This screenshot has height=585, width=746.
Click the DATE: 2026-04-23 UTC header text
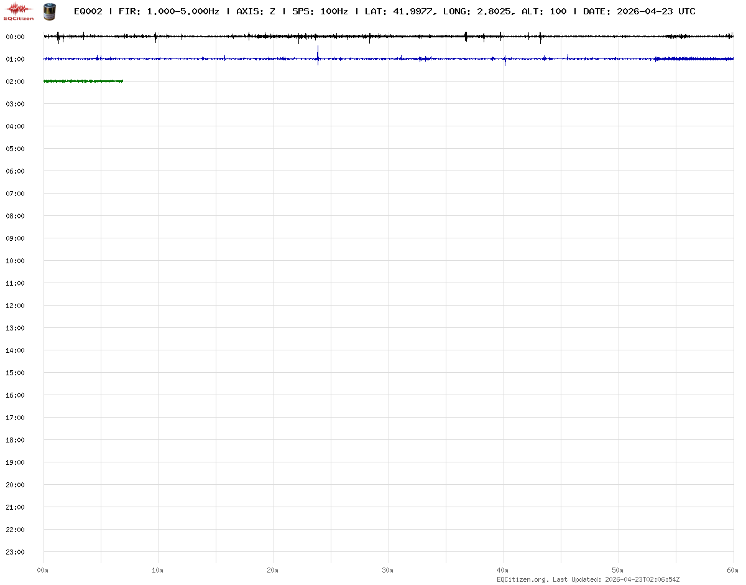(639, 11)
